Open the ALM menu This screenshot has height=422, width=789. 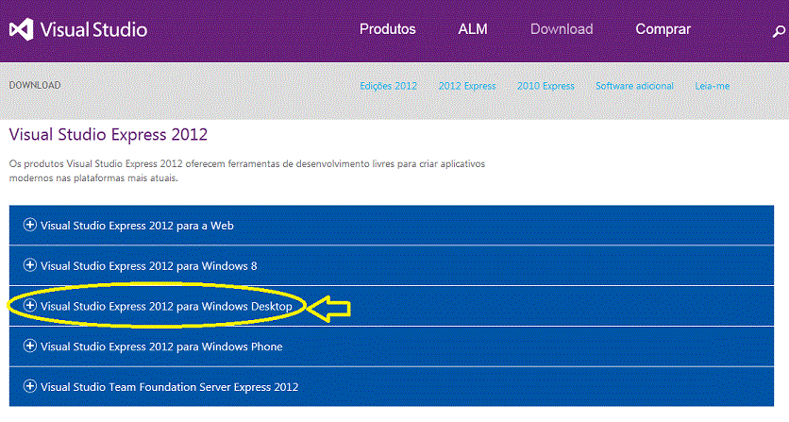(x=473, y=29)
